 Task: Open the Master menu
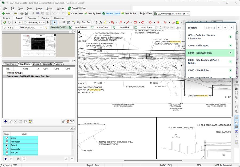[61, 9]
